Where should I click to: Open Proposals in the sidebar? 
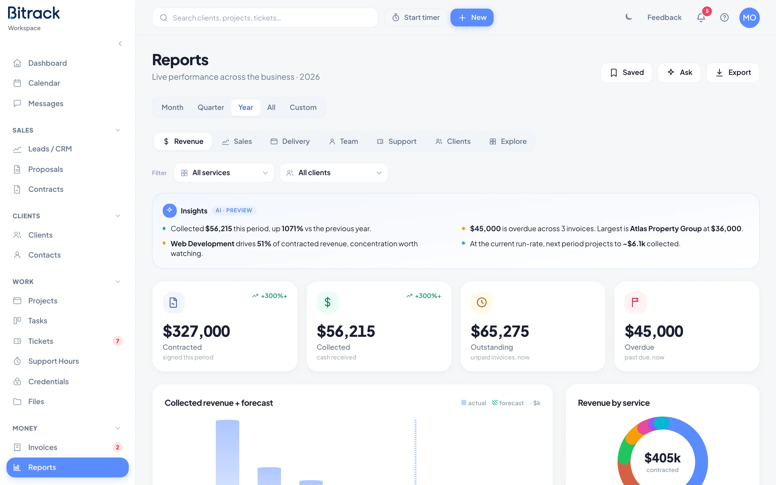pos(67,169)
